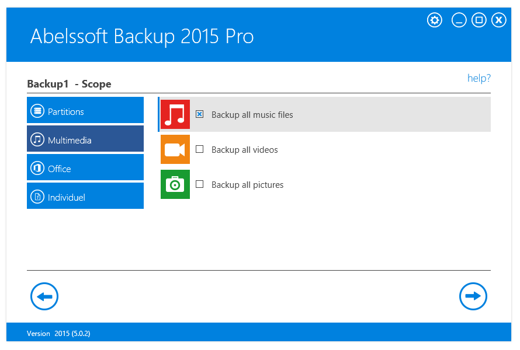Click the orange video camera icon
The height and width of the screenshot is (350, 520).
coord(175,149)
